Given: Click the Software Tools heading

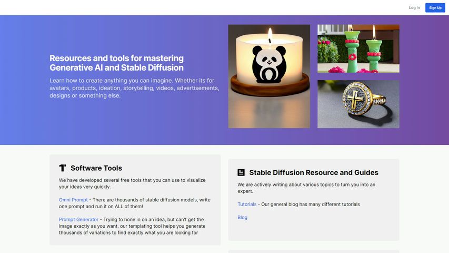Looking at the screenshot, I should [96, 168].
